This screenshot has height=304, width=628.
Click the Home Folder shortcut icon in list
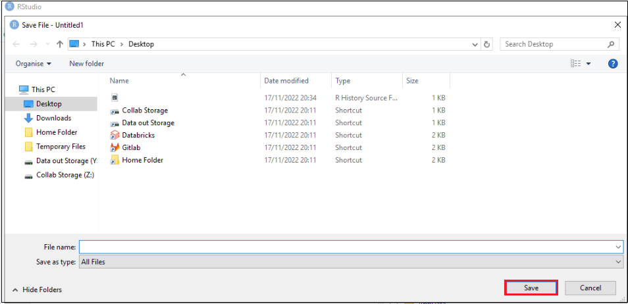(x=115, y=160)
